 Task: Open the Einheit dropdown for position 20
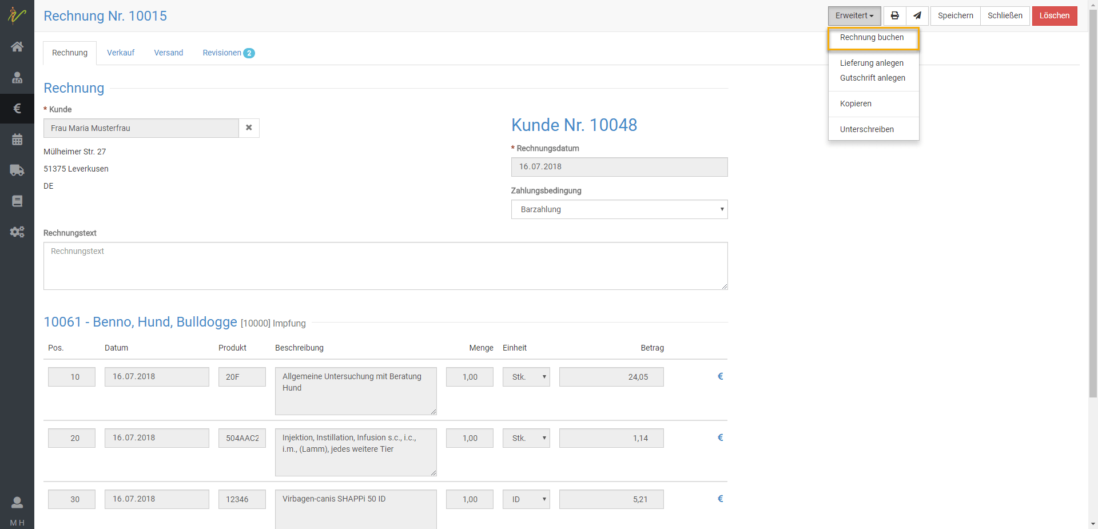(526, 438)
